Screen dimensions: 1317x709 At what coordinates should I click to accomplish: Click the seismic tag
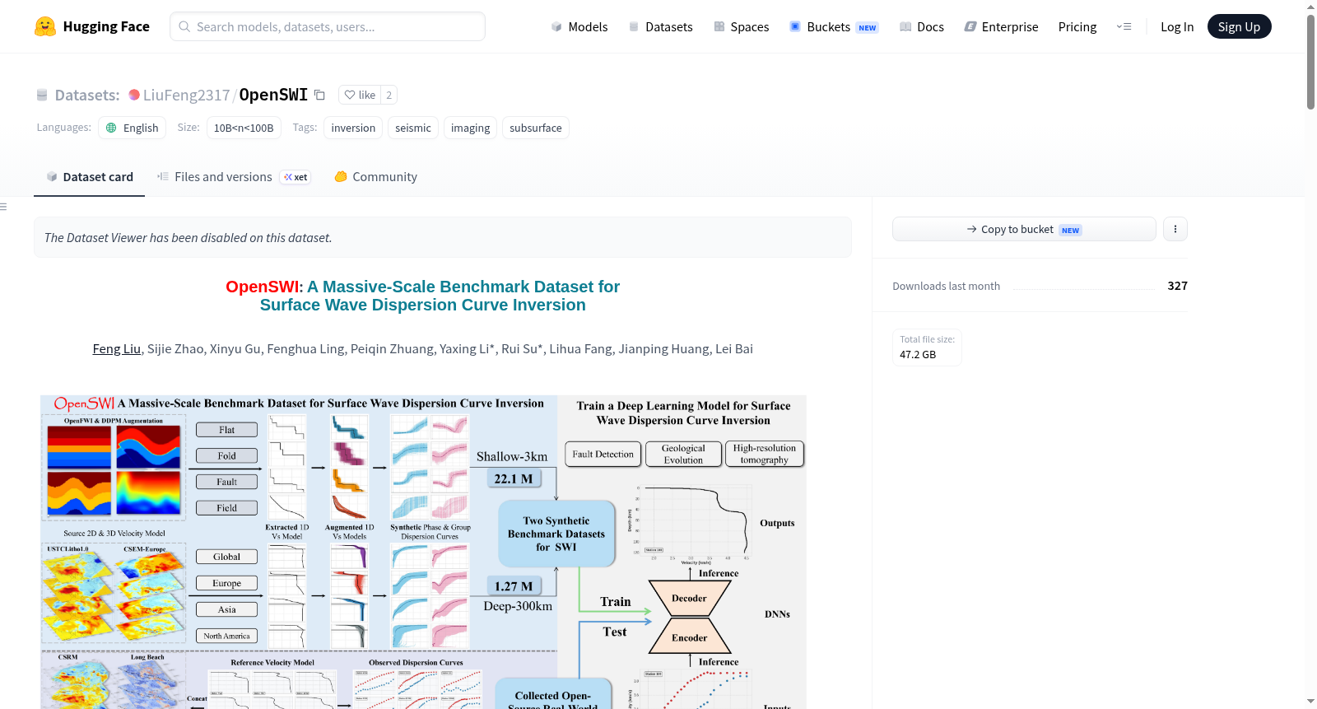[x=413, y=128]
